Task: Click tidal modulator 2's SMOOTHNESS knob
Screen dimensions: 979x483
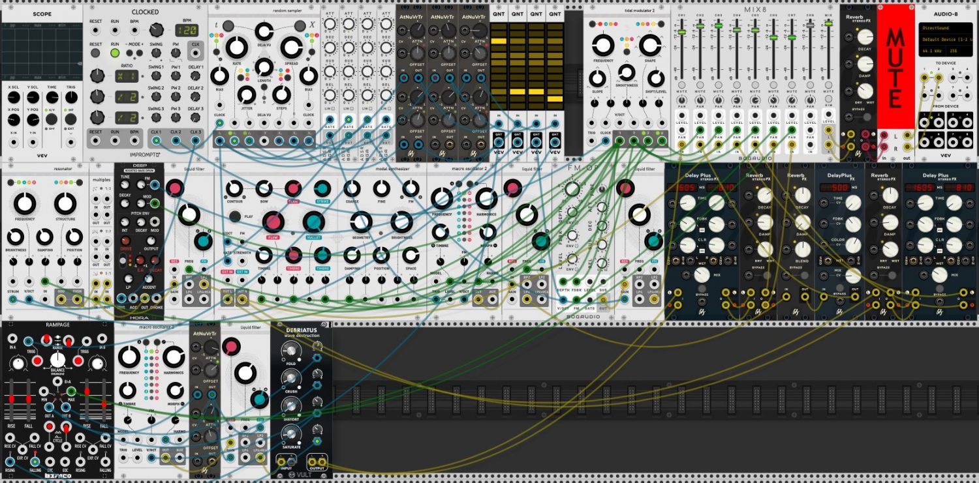Action: [x=627, y=72]
